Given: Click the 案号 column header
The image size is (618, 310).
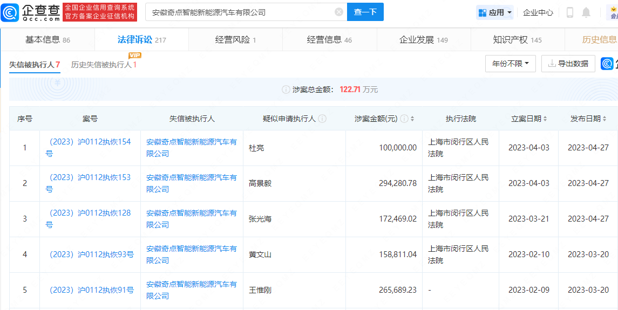Looking at the screenshot, I should [90, 119].
